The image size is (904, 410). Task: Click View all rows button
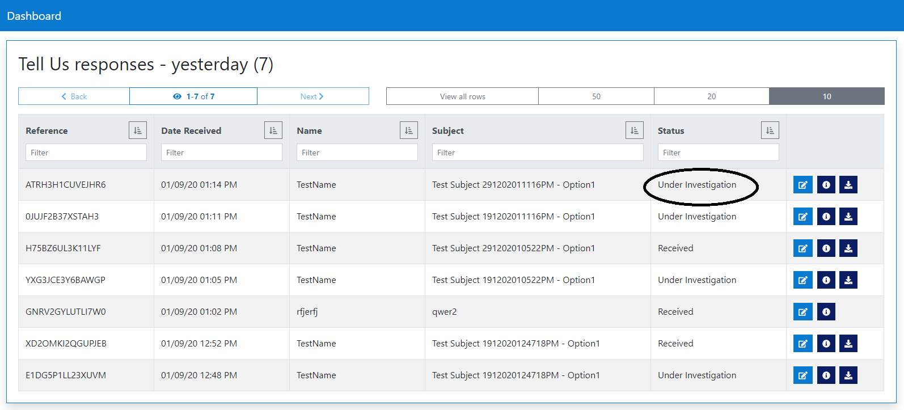point(462,96)
